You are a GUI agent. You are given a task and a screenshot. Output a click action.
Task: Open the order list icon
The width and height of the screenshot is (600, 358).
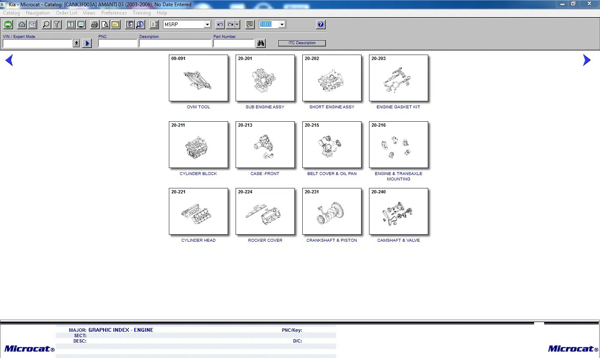[130, 25]
